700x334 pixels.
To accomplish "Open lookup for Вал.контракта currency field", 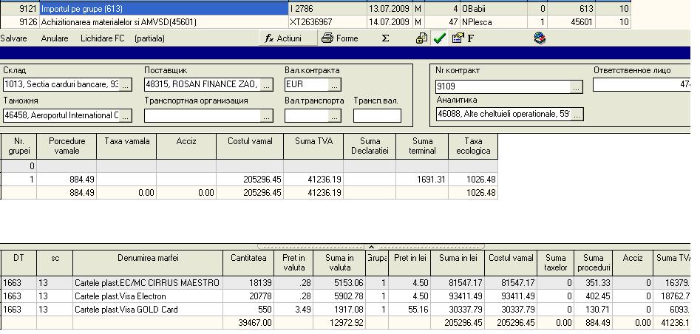I will tap(335, 85).
